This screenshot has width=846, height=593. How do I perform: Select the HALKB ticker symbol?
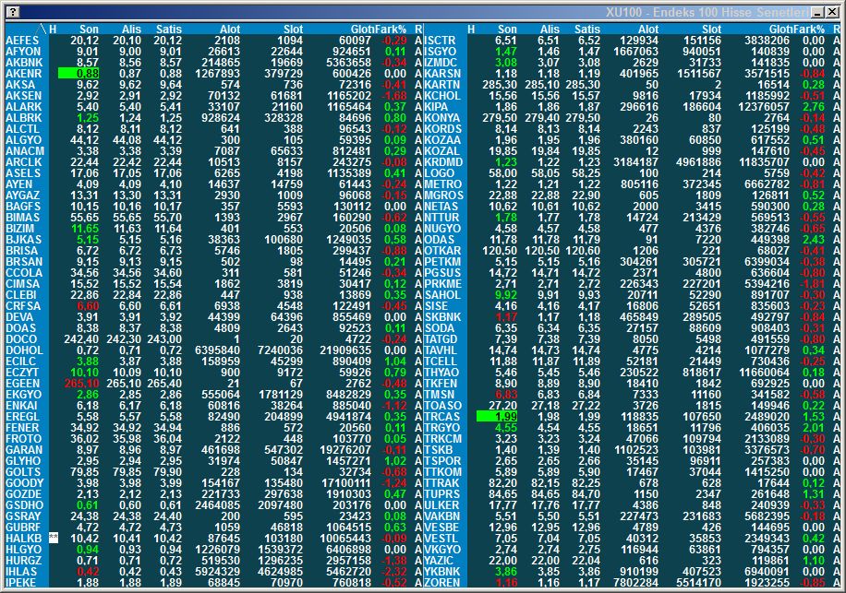(23, 538)
